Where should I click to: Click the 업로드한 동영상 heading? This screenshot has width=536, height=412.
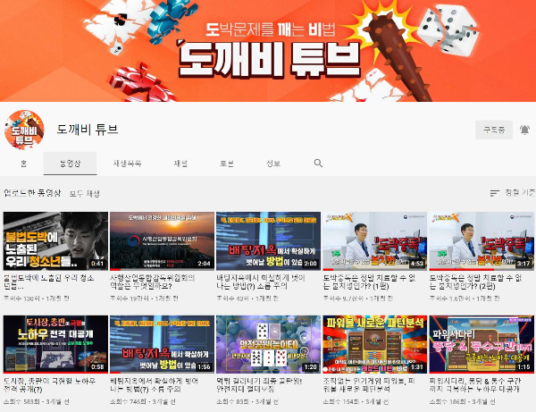pos(32,193)
